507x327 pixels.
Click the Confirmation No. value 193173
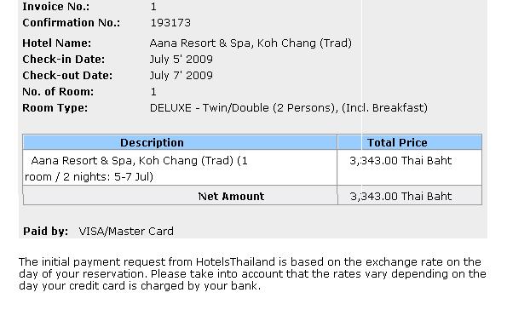pos(170,23)
